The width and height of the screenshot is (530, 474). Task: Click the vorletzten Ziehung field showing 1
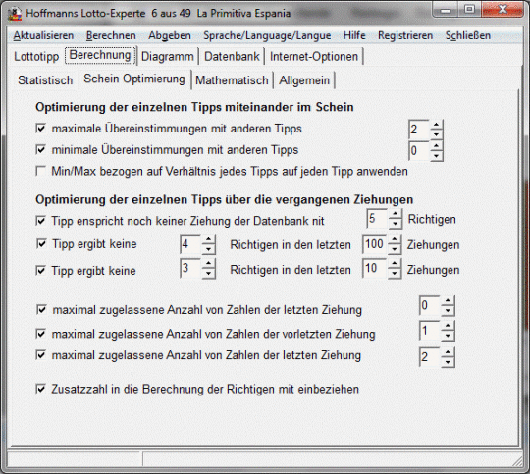pos(430,331)
